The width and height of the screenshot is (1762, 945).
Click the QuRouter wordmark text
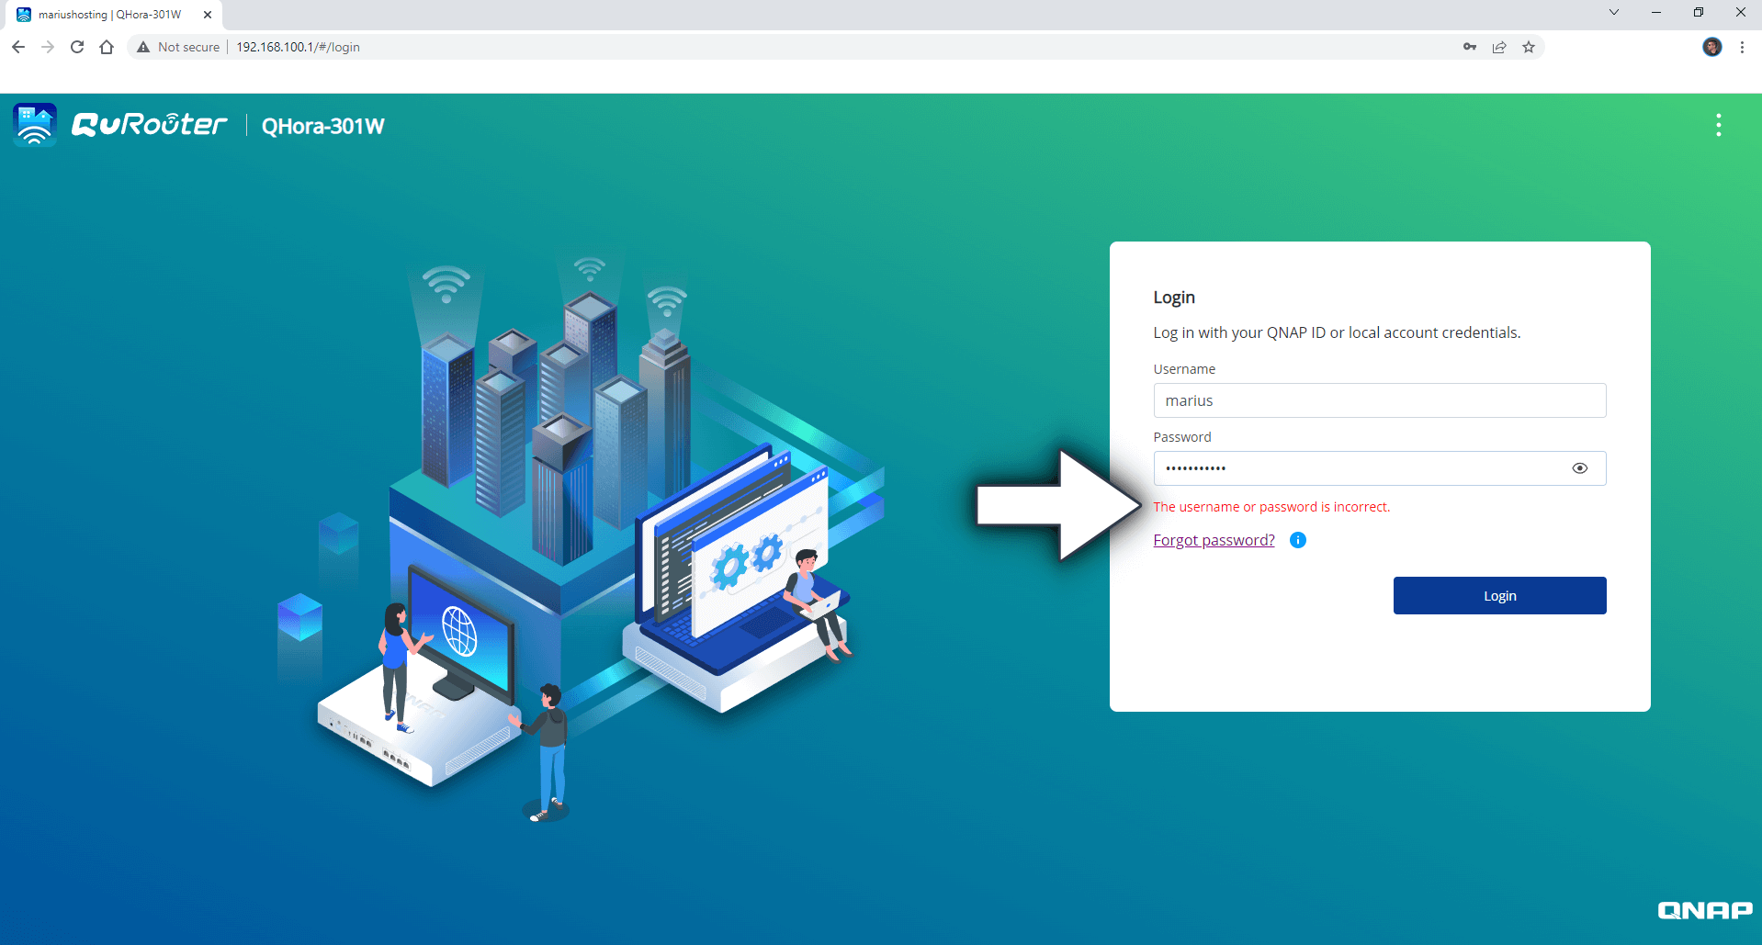point(150,125)
